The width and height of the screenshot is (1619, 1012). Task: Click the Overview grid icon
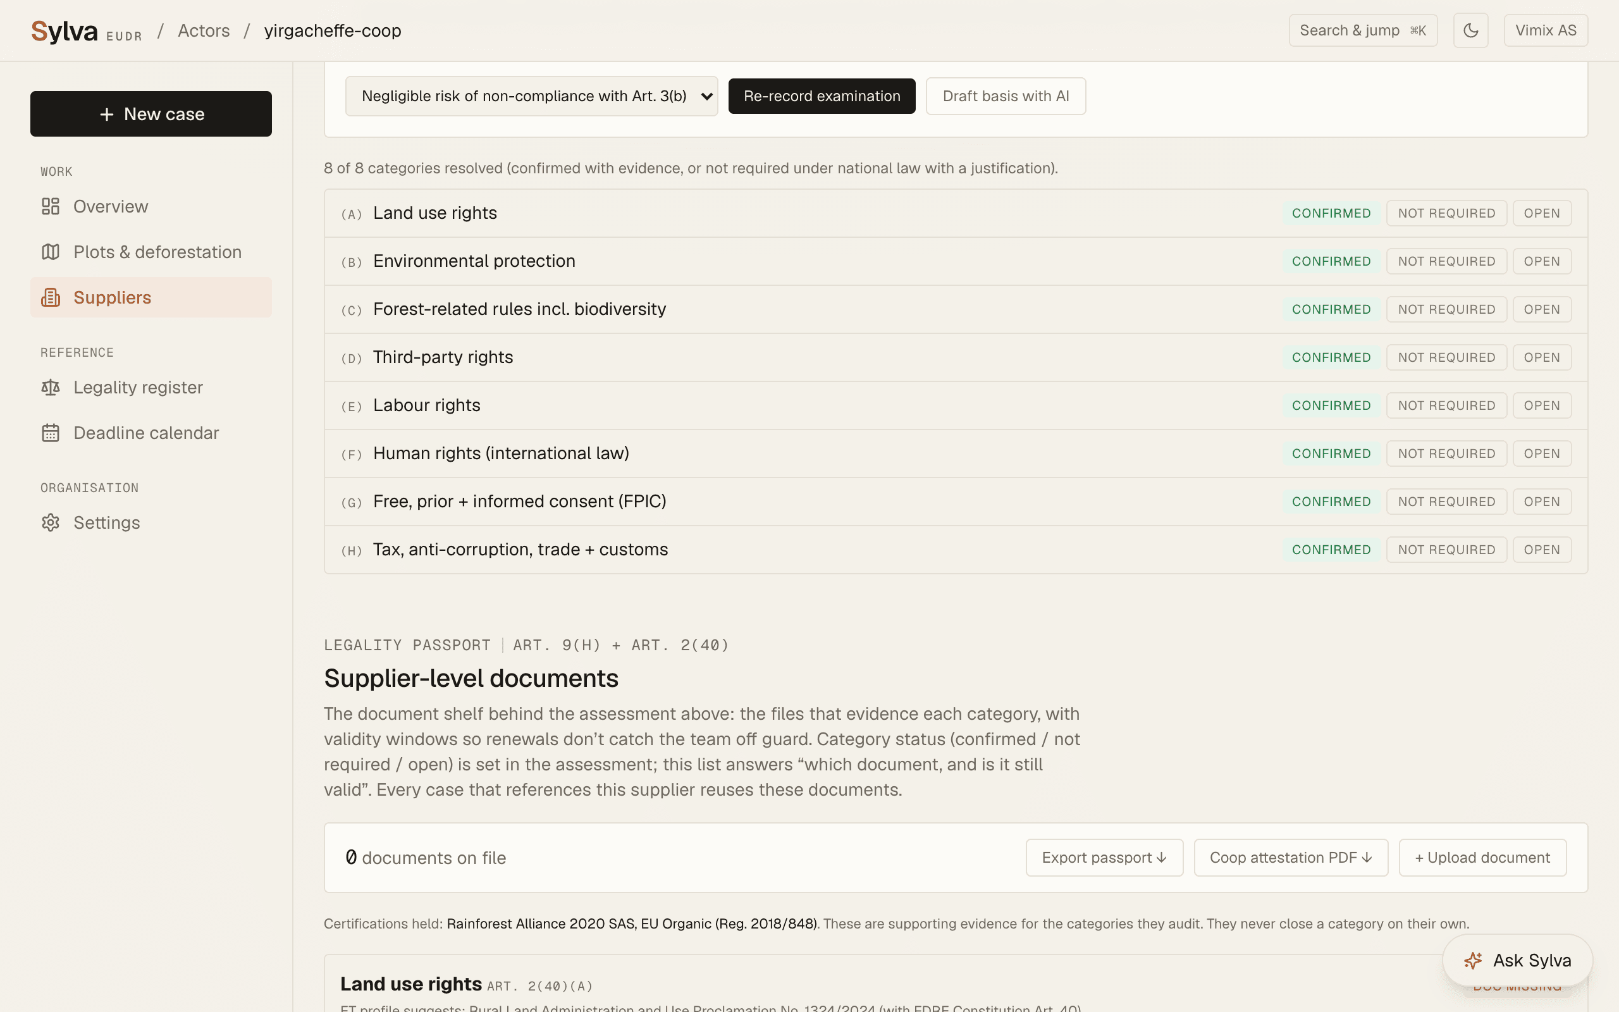coord(50,206)
